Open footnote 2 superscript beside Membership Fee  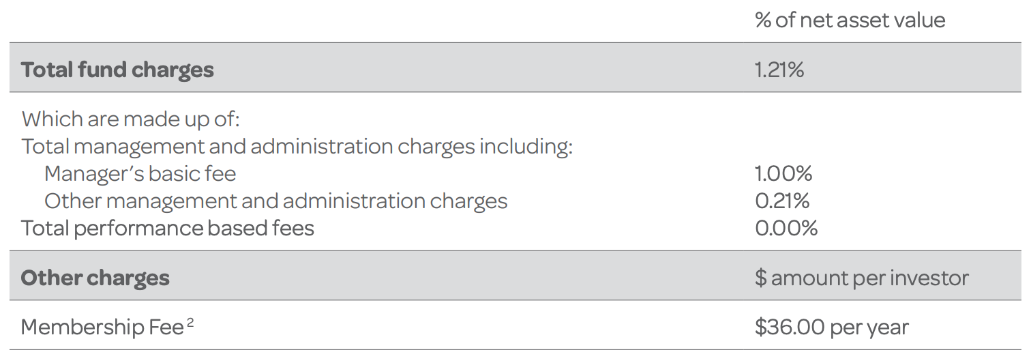pyautogui.click(x=190, y=322)
